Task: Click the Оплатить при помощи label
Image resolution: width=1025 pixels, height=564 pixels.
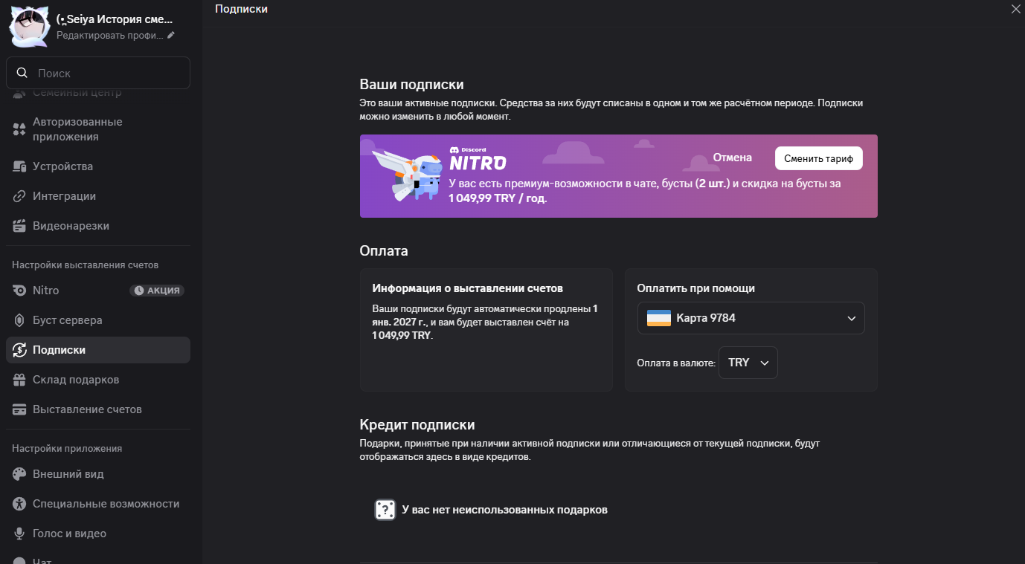Action: (x=696, y=288)
